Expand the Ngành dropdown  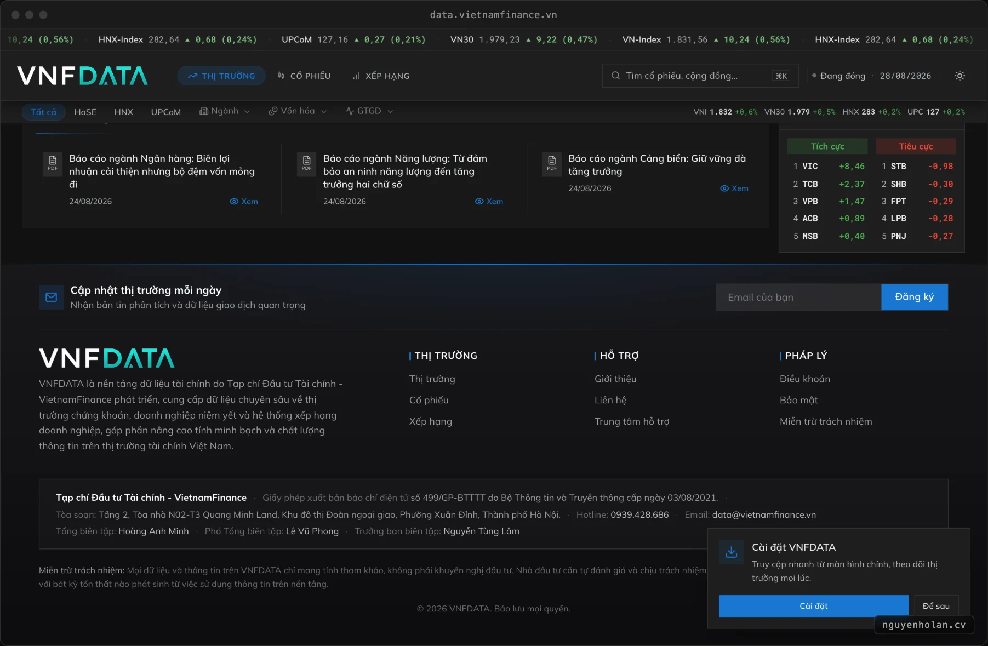[x=225, y=111]
